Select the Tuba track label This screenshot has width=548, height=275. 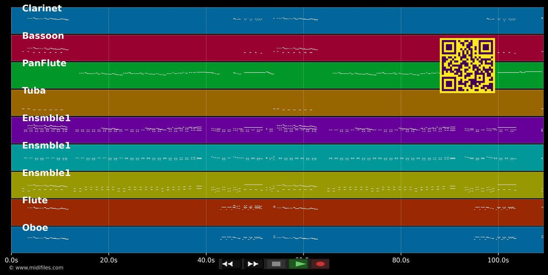(34, 91)
